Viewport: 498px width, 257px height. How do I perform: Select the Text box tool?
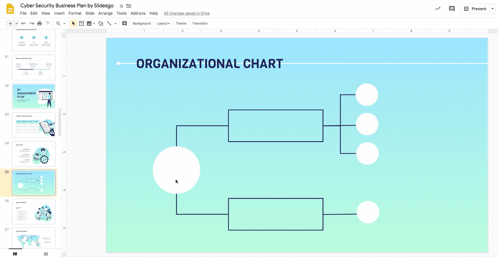click(81, 23)
